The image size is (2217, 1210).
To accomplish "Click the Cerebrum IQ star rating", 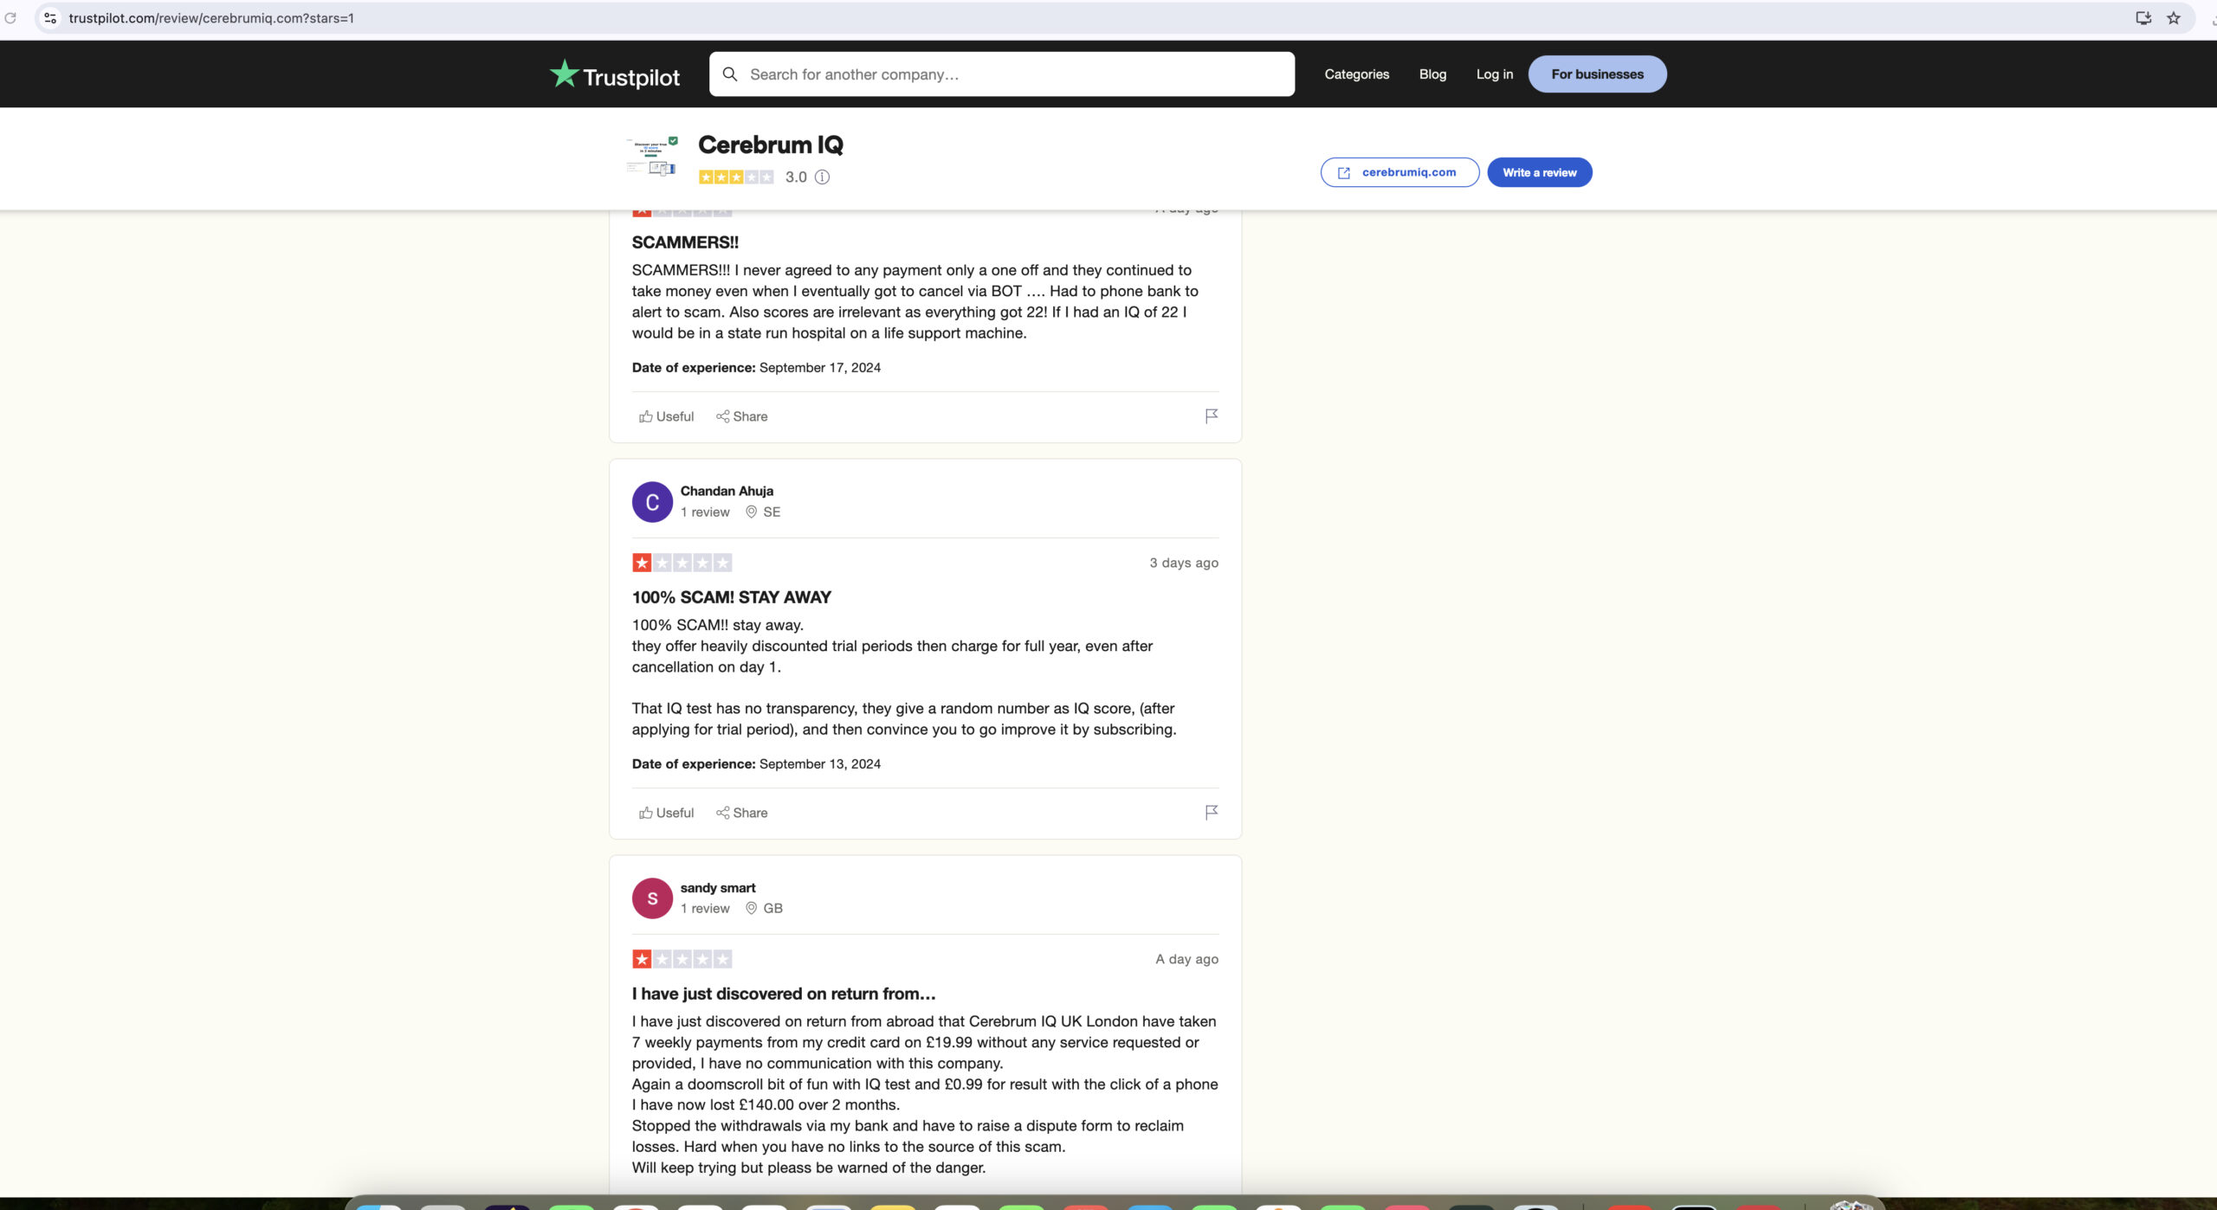I will (736, 177).
